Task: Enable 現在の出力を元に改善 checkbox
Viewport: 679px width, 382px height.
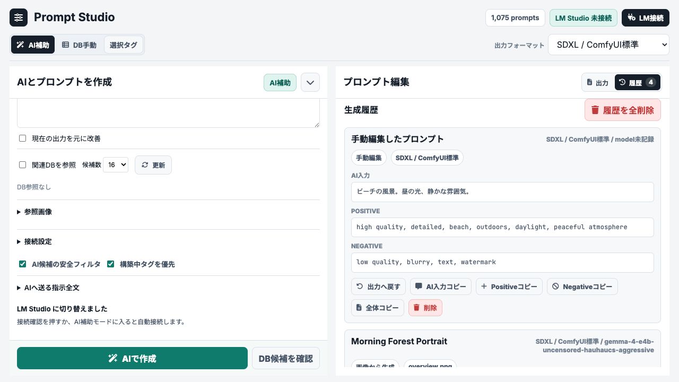Action: pyautogui.click(x=23, y=138)
